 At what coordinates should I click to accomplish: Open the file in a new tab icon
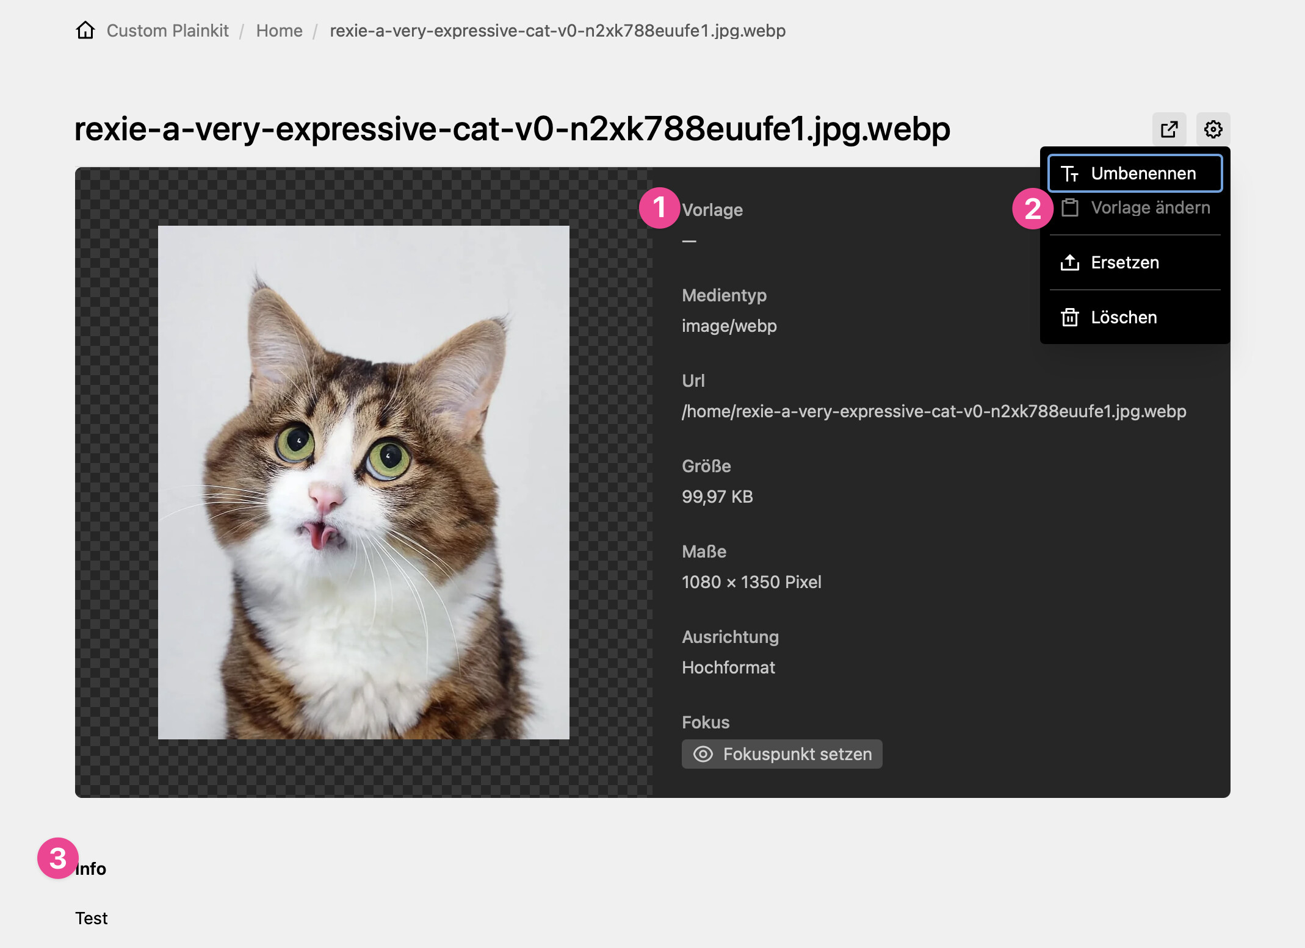pyautogui.click(x=1169, y=129)
